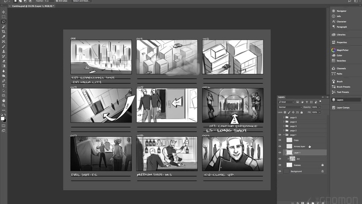The width and height of the screenshot is (362, 204).
Task: Select the Eraser tool
Action: tap(3, 61)
